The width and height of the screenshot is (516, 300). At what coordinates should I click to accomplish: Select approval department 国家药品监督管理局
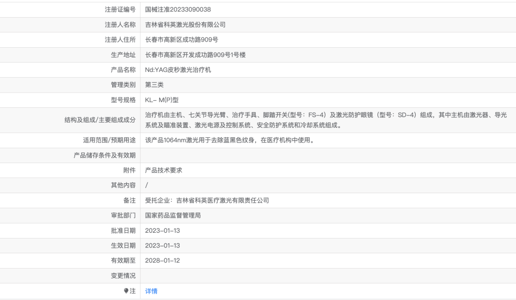[173, 216]
